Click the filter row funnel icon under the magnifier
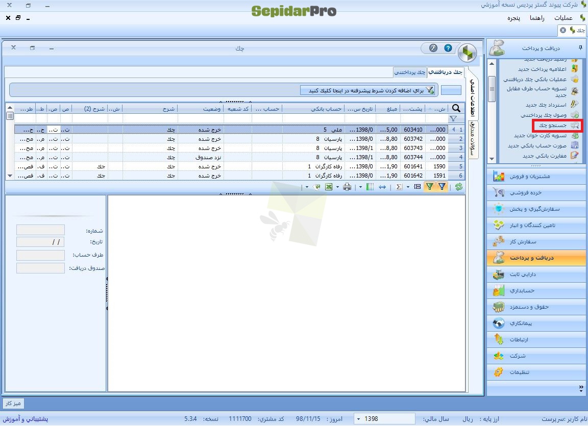Image resolution: width=588 pixels, height=426 pixels. tap(453, 119)
